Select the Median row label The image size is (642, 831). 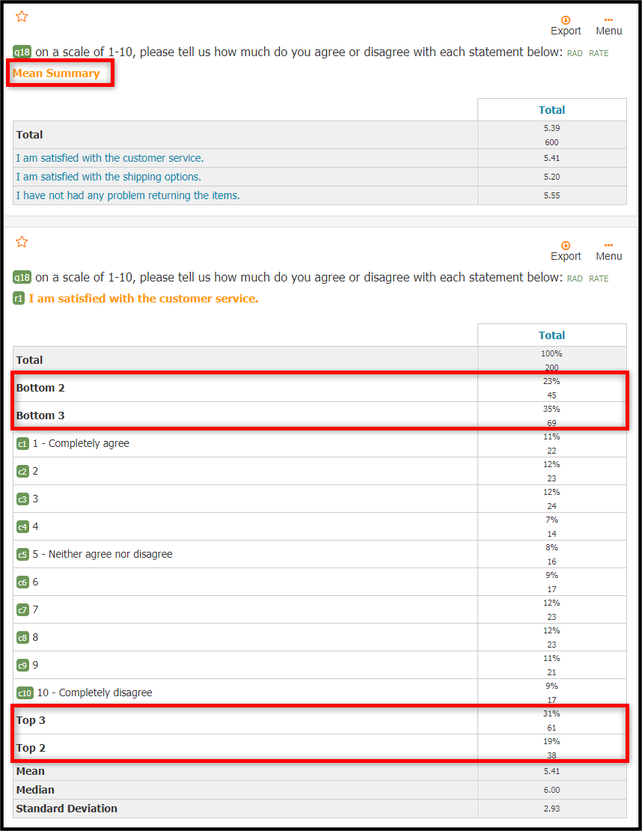click(35, 790)
